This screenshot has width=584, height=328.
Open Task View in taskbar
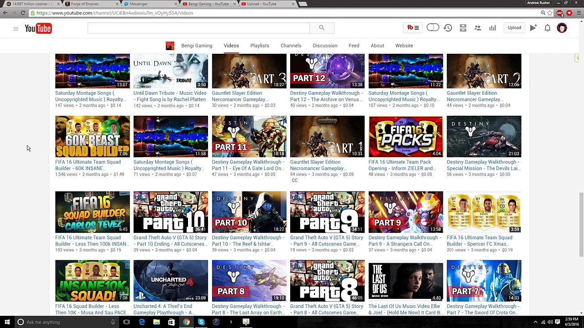[x=126, y=322]
